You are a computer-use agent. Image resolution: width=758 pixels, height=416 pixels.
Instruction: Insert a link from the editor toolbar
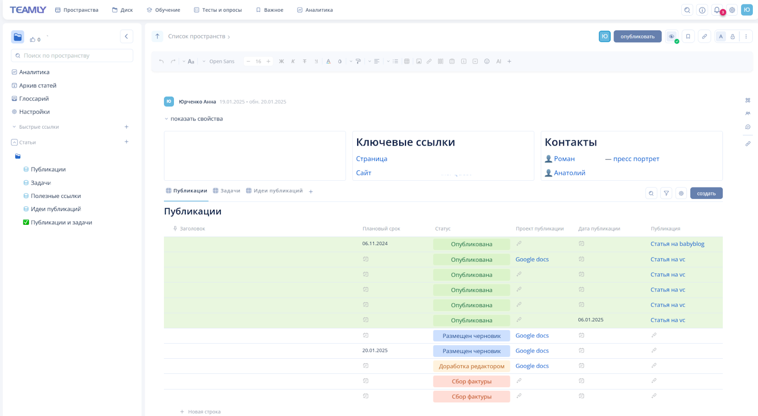click(x=429, y=62)
